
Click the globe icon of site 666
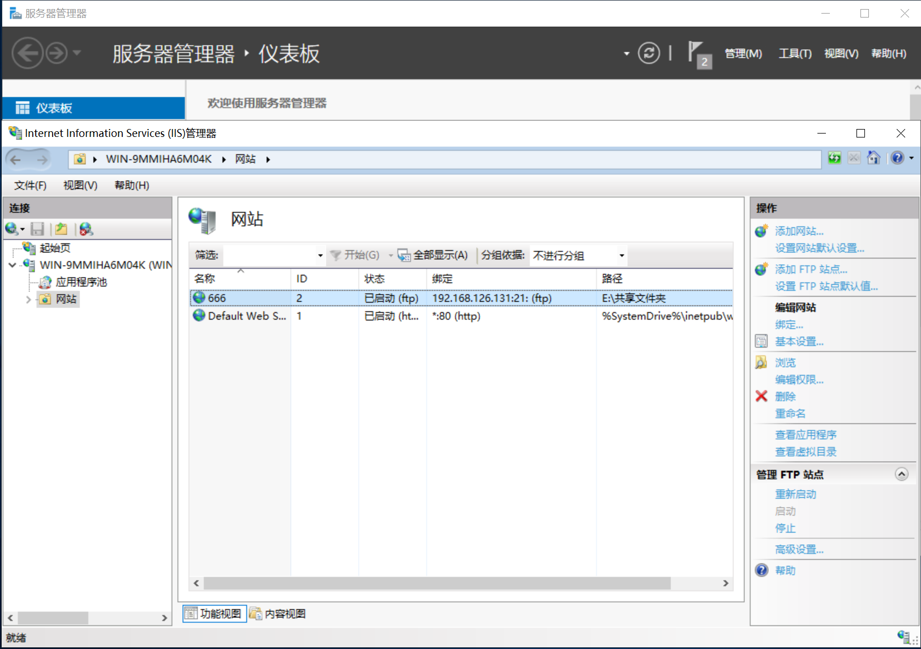tap(199, 298)
